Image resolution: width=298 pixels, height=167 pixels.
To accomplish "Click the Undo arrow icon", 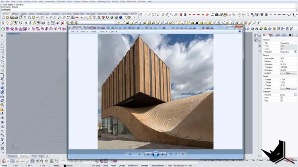I will click(x=38, y=17).
